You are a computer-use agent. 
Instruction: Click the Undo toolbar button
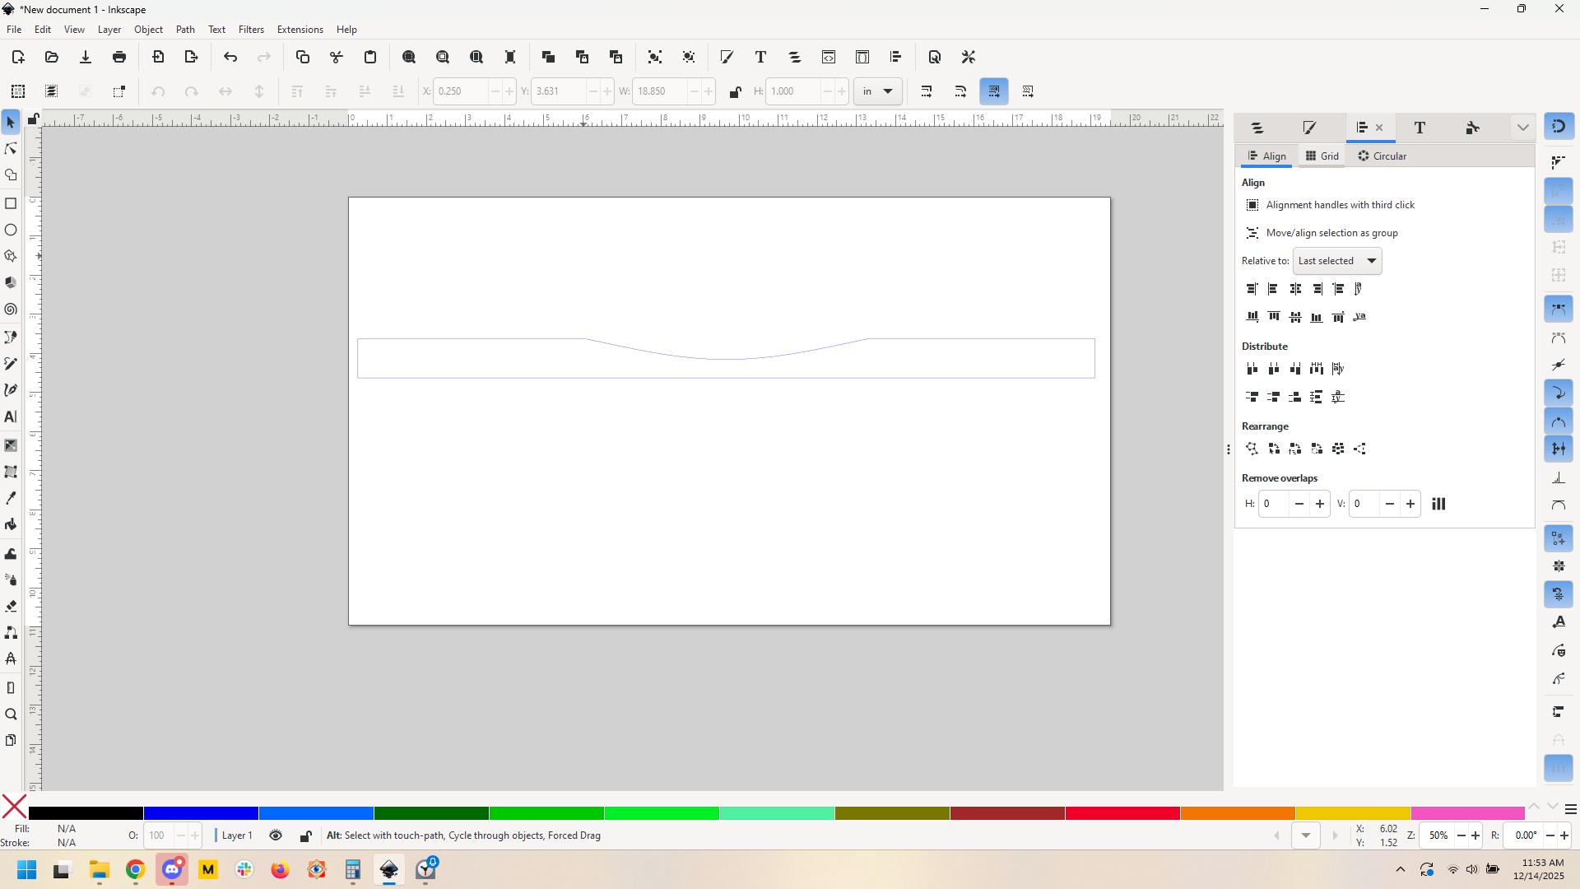point(230,57)
